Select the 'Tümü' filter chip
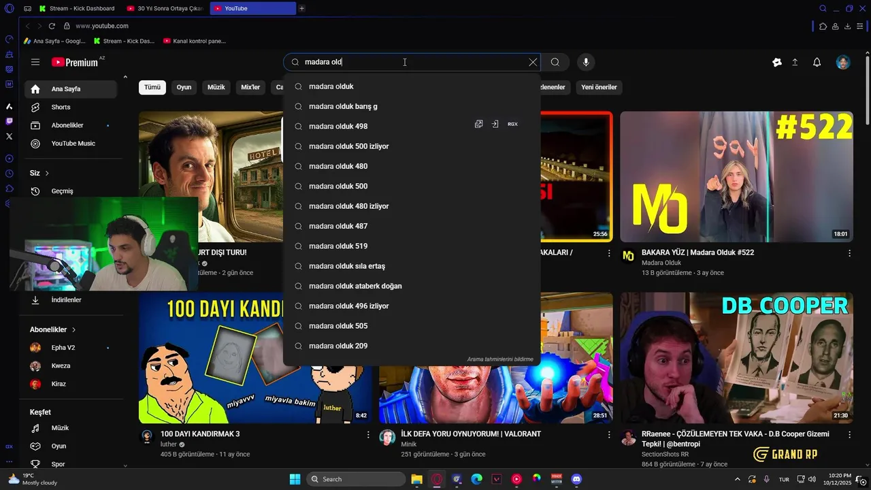Viewport: 871px width, 490px height. [x=152, y=87]
